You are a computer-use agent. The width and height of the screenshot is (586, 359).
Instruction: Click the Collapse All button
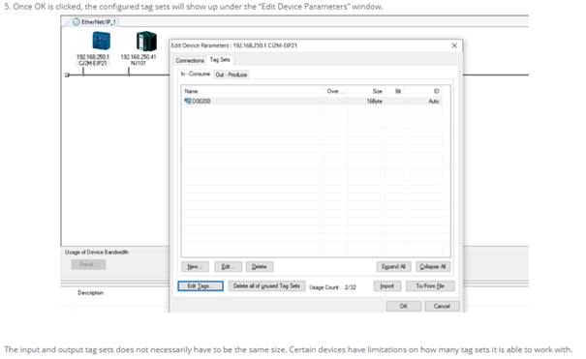(x=433, y=266)
